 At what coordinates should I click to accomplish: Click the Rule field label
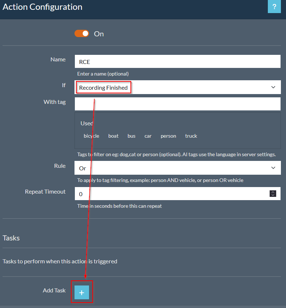tap(60, 166)
